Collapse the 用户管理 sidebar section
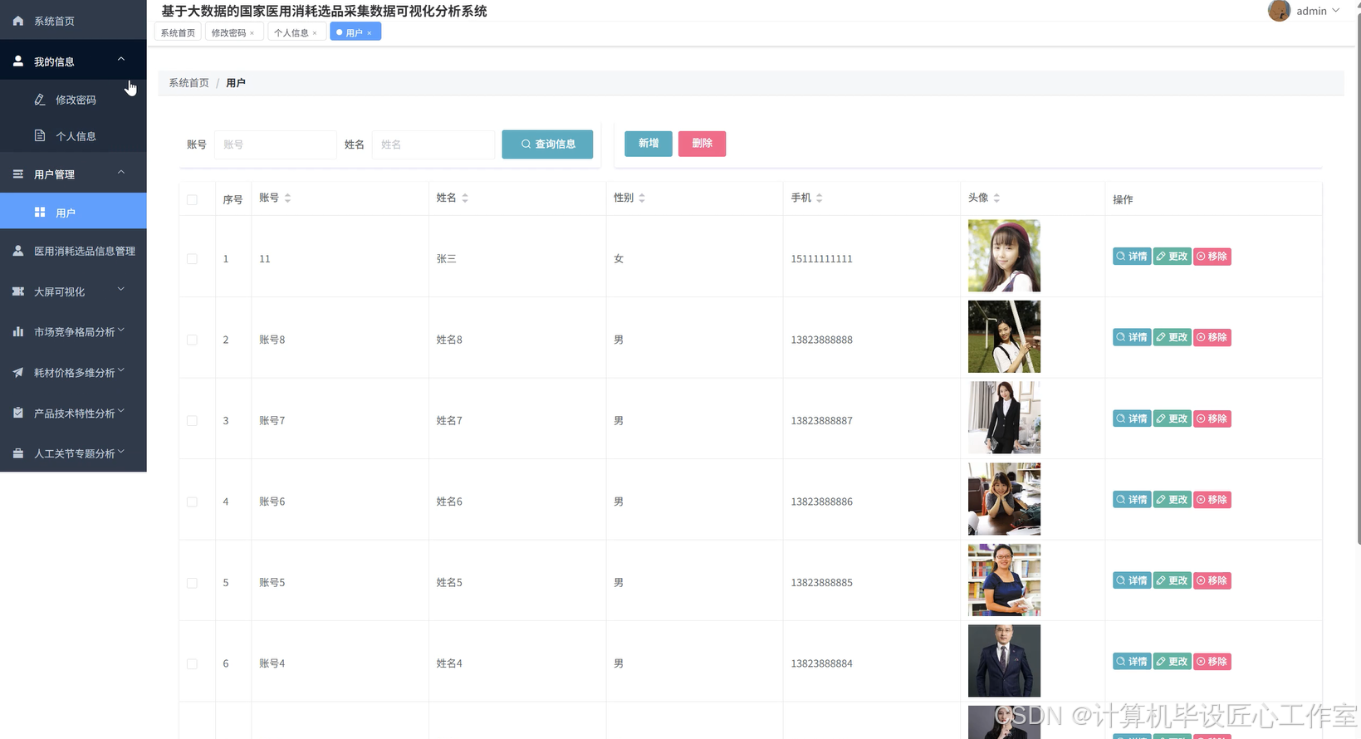Image resolution: width=1361 pixels, height=739 pixels. click(x=121, y=172)
